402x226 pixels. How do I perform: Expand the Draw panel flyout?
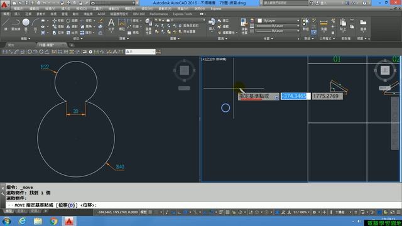click(25, 38)
